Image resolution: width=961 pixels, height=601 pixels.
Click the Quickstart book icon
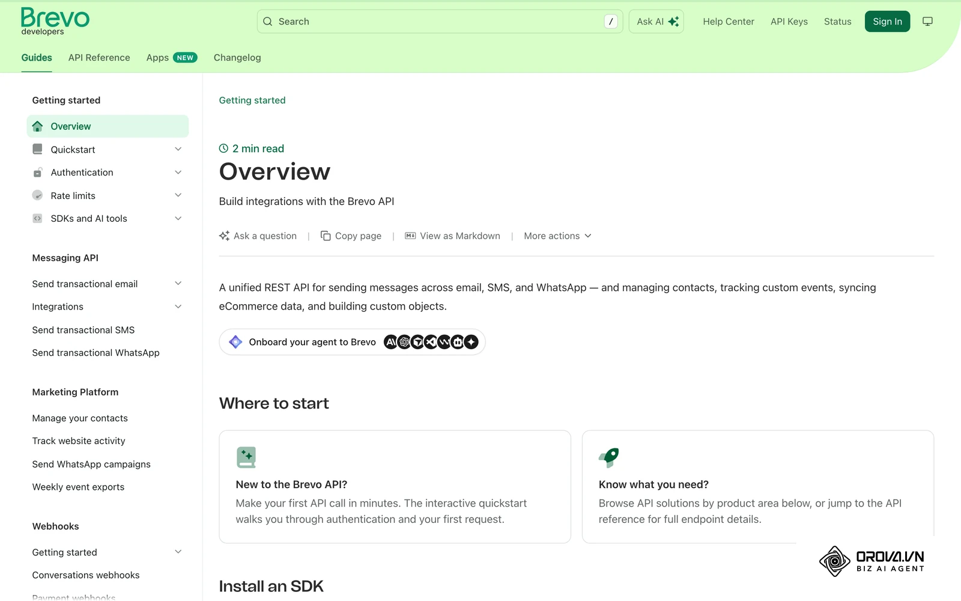click(37, 149)
